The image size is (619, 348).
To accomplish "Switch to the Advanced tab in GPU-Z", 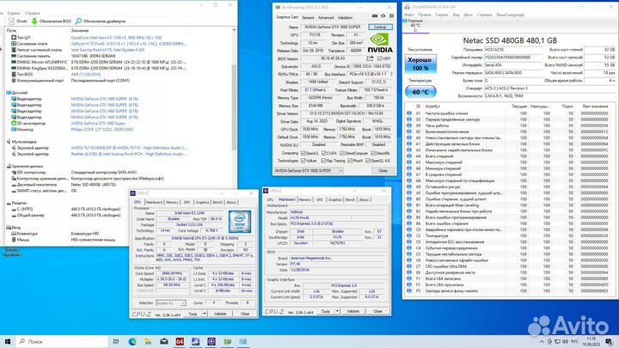I will click(326, 17).
